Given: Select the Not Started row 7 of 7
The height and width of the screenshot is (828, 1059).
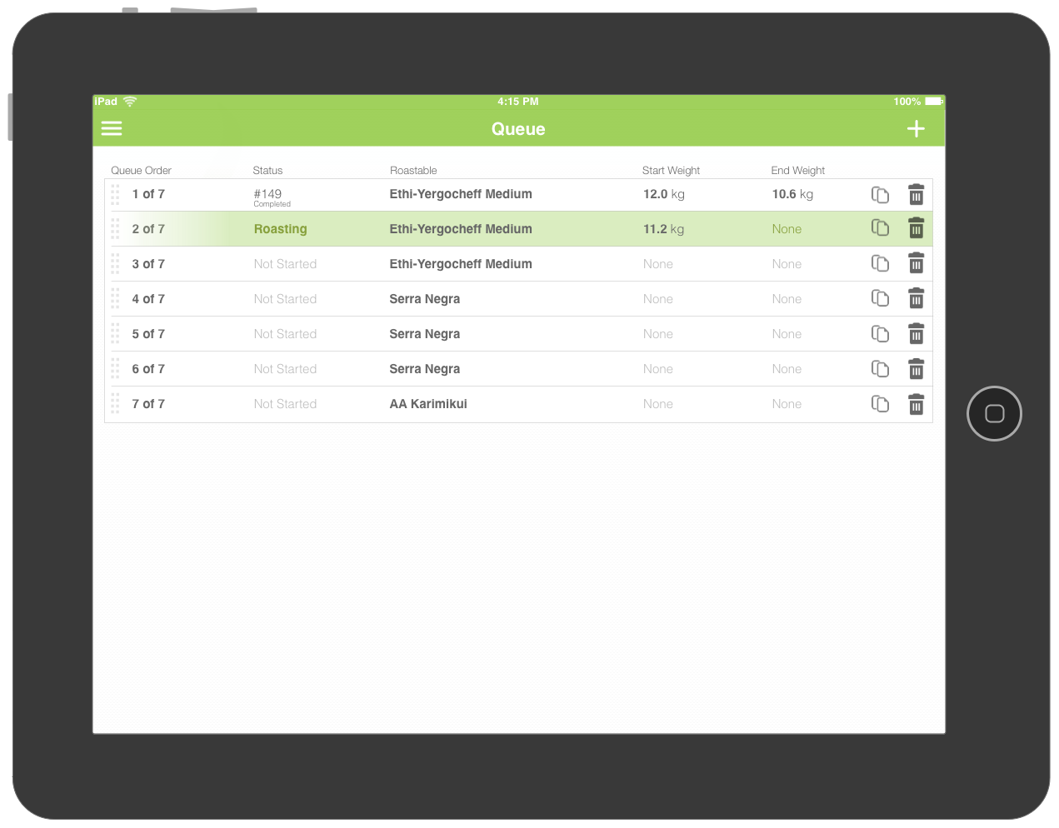Looking at the screenshot, I should pyautogui.click(x=518, y=404).
